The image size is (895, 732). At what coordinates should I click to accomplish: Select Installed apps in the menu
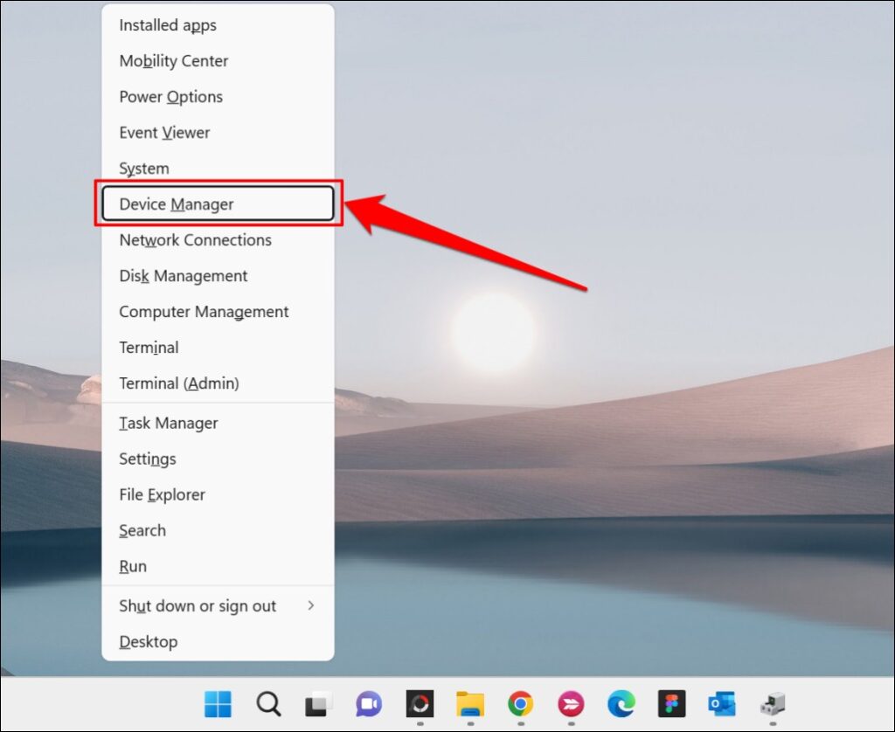click(x=218, y=25)
